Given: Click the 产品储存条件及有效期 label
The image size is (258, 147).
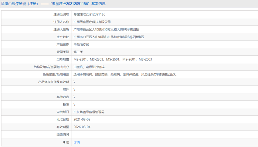Looking at the screenshot, I should pyautogui.click(x=53, y=82).
